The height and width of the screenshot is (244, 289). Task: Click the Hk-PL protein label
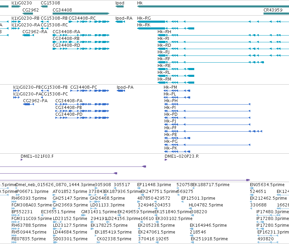pos(170,94)
